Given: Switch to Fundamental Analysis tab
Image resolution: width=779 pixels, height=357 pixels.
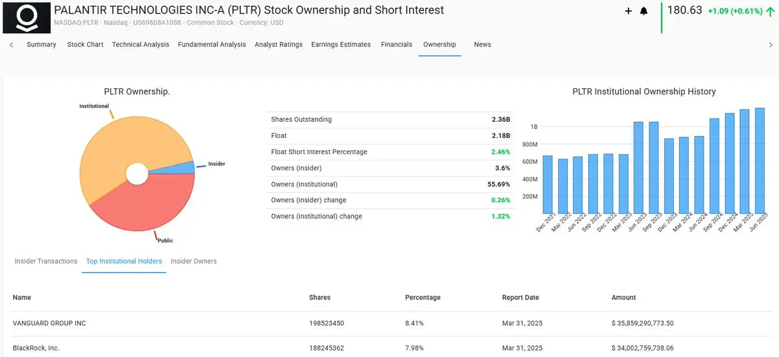Looking at the screenshot, I should 212,45.
